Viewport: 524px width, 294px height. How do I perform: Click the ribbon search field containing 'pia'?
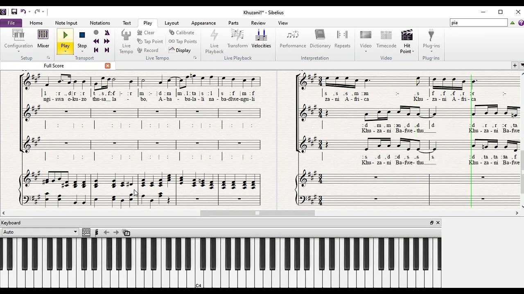[479, 23]
